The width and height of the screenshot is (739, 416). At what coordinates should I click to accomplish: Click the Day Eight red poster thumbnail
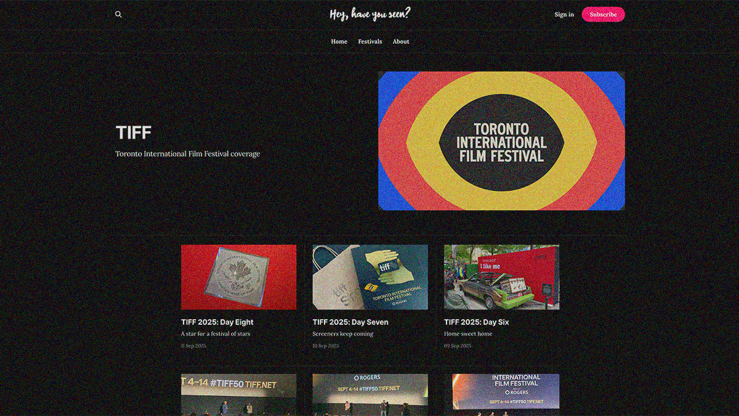coord(238,277)
